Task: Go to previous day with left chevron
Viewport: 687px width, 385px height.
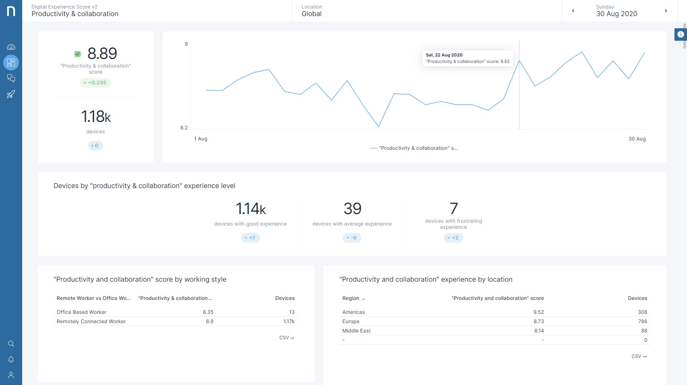Action: (x=573, y=11)
